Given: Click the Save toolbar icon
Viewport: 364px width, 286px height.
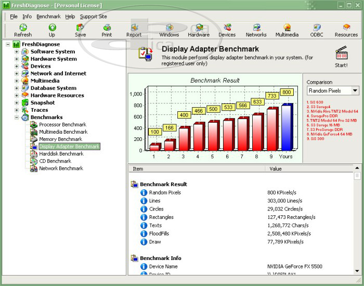Looking at the screenshot, I should pyautogui.click(x=80, y=30).
